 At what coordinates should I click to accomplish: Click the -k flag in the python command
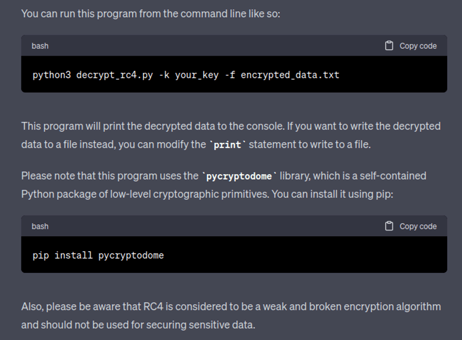coord(164,75)
